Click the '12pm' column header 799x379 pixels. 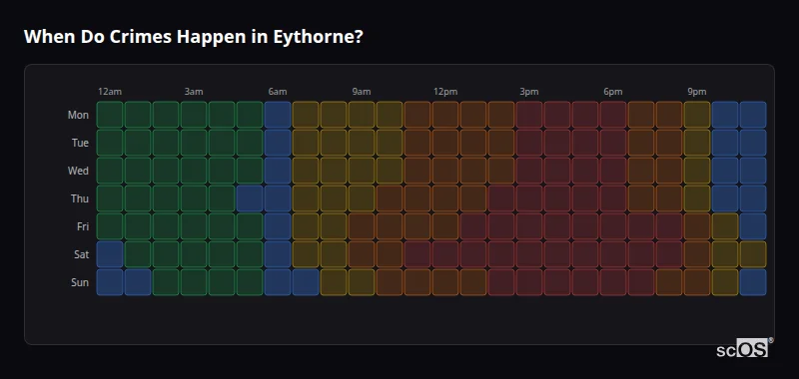(x=445, y=92)
